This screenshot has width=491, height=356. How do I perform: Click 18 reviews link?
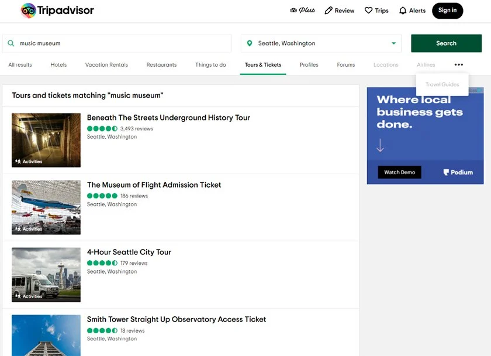133,331
